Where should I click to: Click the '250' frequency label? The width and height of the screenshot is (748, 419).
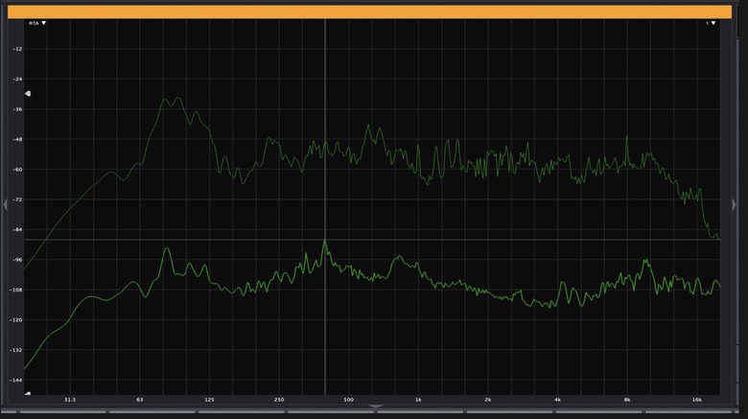[279, 400]
